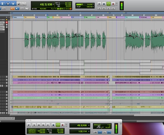Fast forward in the floating Transport window

coord(43,125)
